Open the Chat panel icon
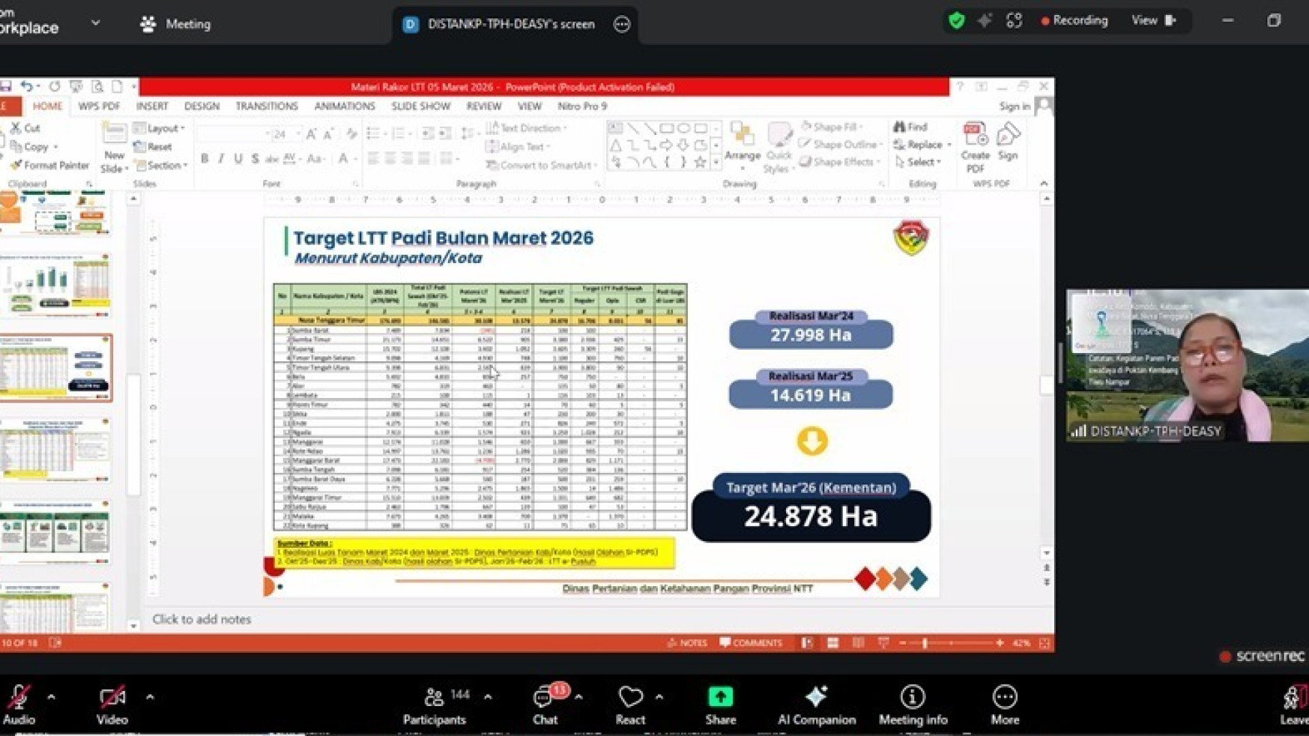Screen dimensions: 1309x736 tap(543, 697)
